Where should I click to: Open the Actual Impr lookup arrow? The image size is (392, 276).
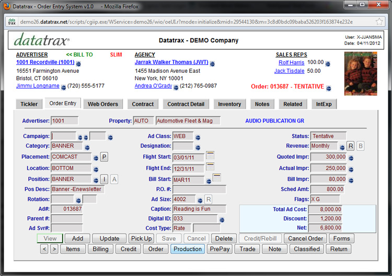tap(351, 169)
